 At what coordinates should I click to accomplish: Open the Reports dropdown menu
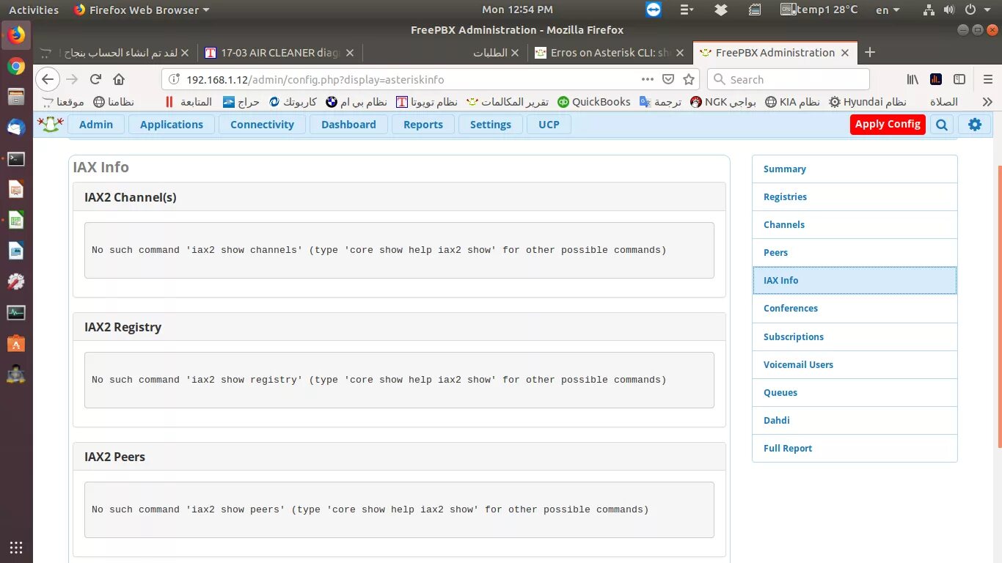(423, 125)
